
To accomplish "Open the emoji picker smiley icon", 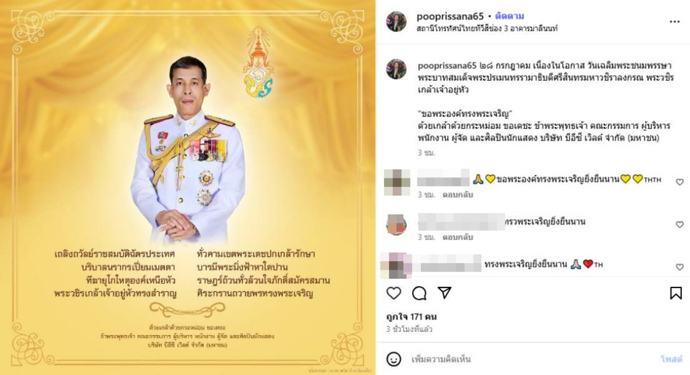I will click(x=394, y=359).
